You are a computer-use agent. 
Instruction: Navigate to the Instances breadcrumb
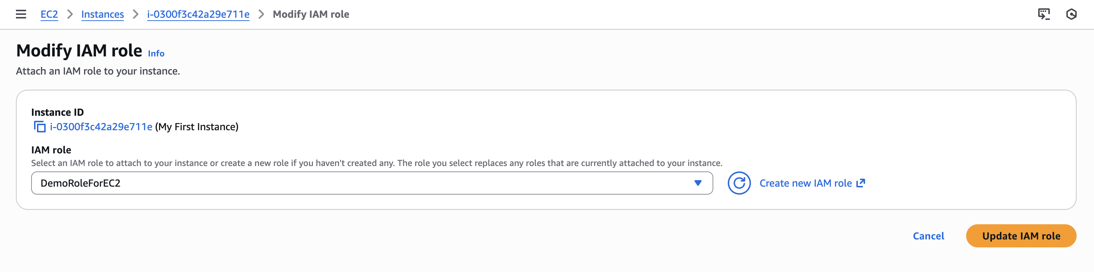coord(103,14)
